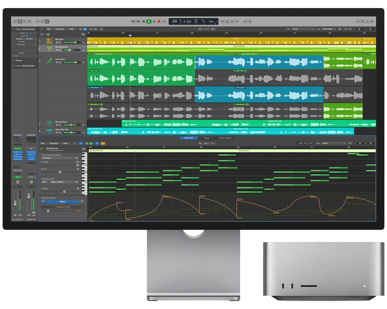
Task: Open the Piano Roll View menu
Action: 66,143
